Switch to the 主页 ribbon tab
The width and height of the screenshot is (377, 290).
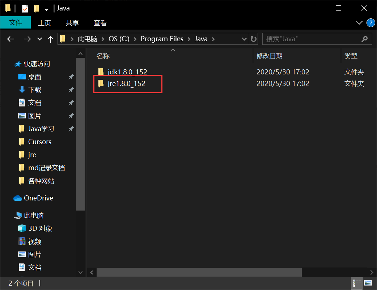click(45, 23)
